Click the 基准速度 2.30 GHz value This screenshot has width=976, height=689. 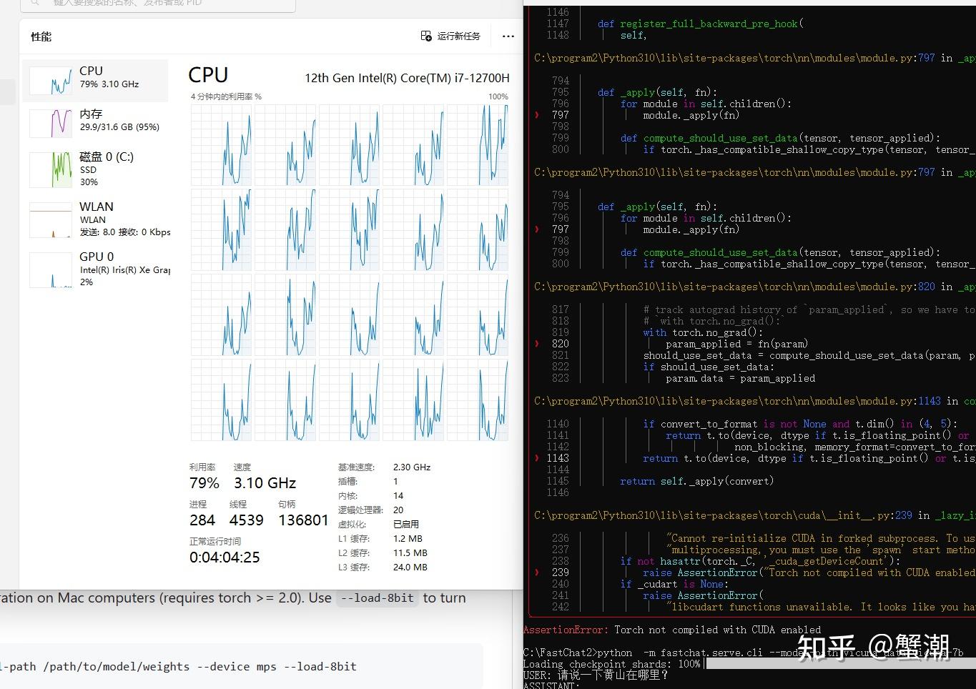(x=412, y=467)
